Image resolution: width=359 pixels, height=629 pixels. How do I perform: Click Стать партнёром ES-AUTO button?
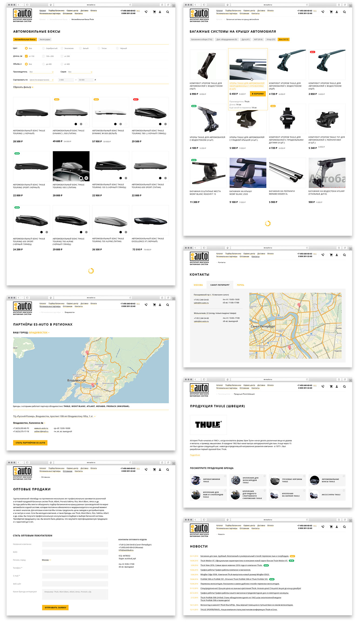30,443
